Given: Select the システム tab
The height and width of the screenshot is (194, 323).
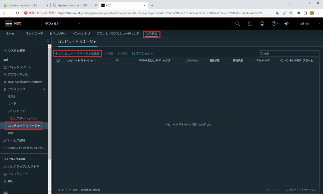Looking at the screenshot, I should click(152, 34).
